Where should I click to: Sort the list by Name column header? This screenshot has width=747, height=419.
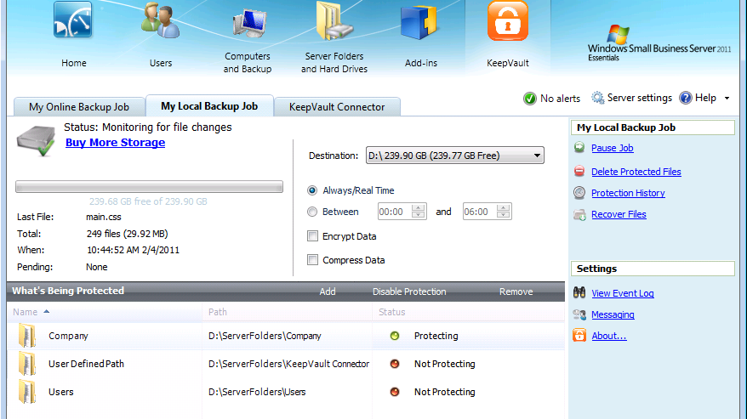pyautogui.click(x=26, y=312)
